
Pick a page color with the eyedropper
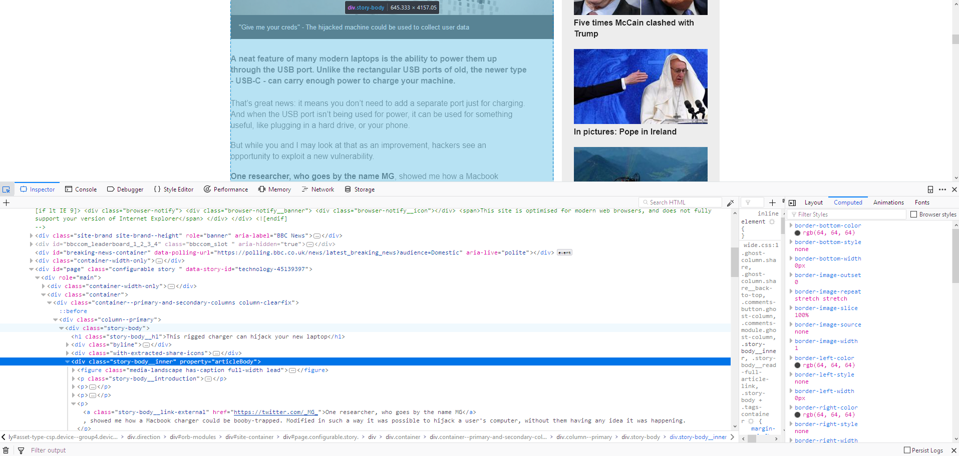tap(731, 202)
